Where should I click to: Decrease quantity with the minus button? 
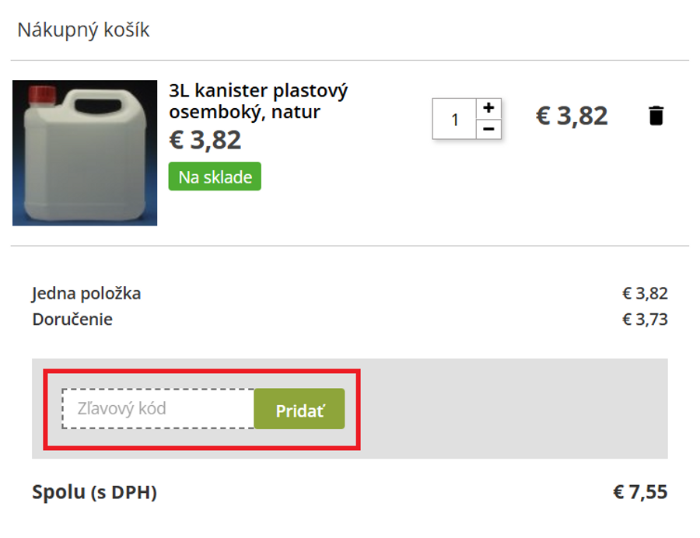point(488,129)
